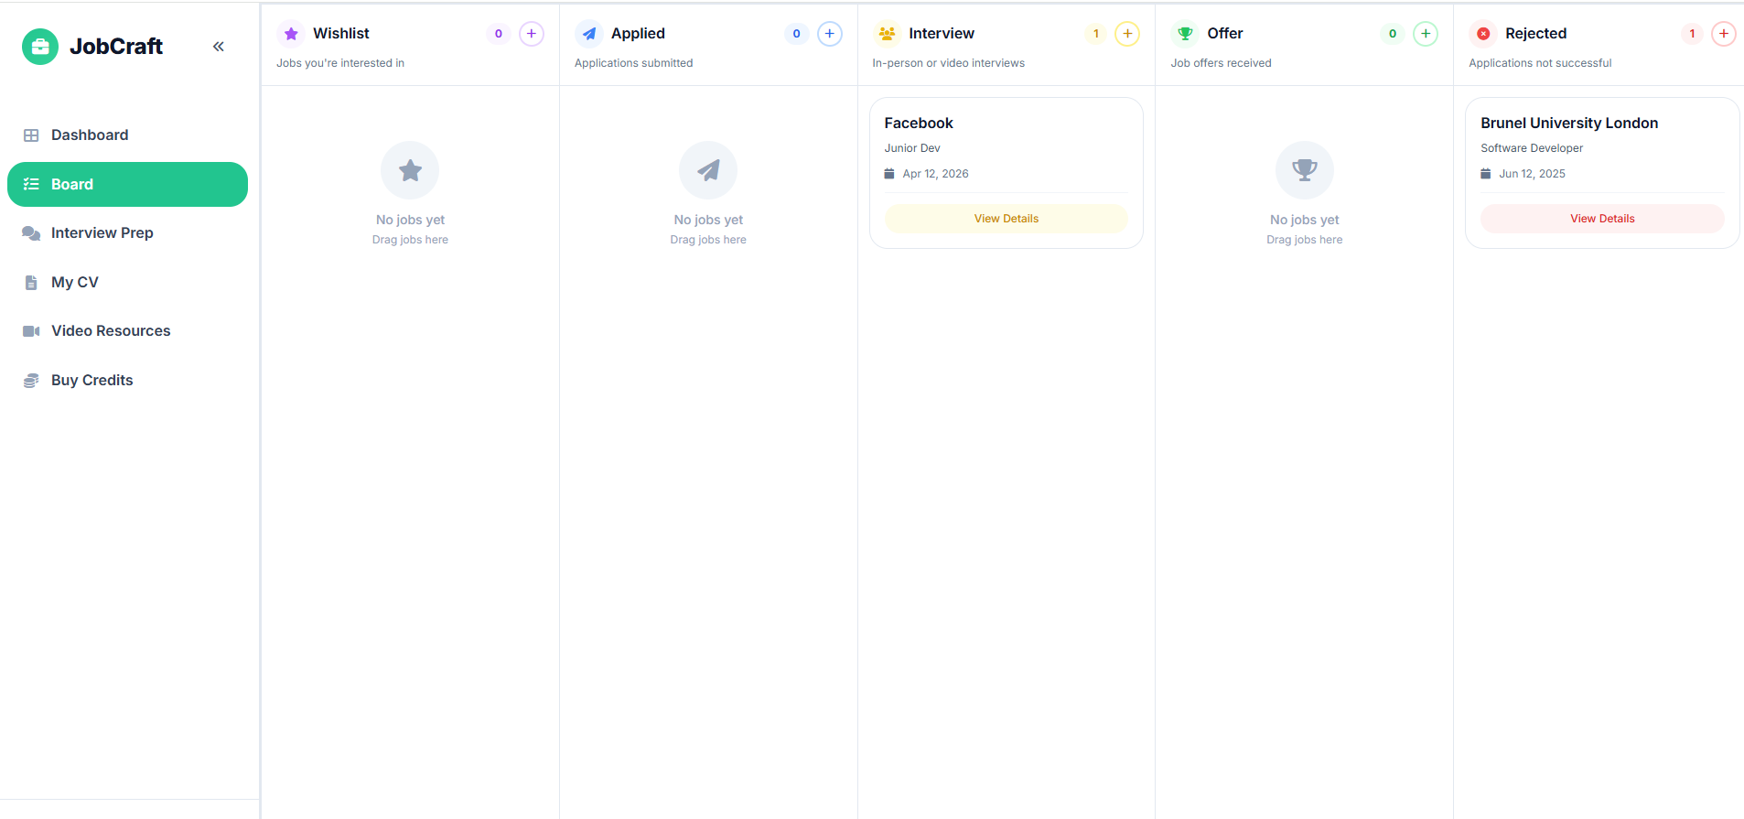
Task: Click the Applied paper plane header icon
Action: pos(589,34)
